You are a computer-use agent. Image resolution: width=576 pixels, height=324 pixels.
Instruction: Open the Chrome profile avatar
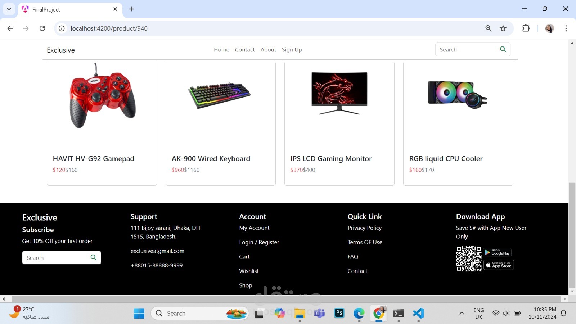tap(550, 28)
